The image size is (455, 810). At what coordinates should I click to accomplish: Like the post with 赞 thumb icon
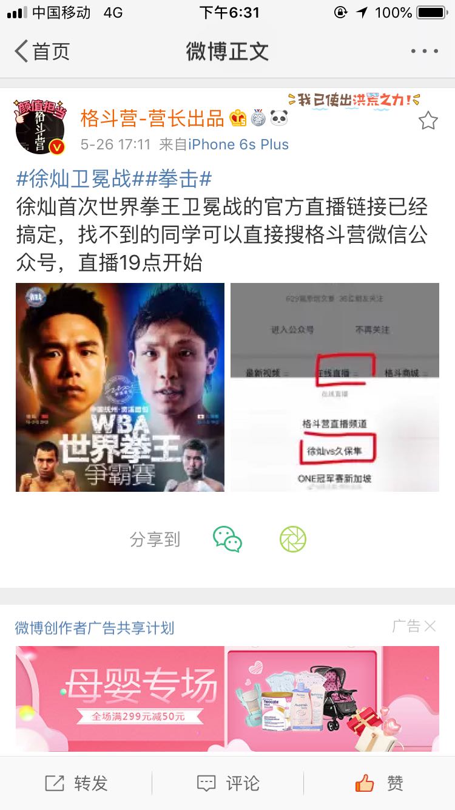[365, 783]
